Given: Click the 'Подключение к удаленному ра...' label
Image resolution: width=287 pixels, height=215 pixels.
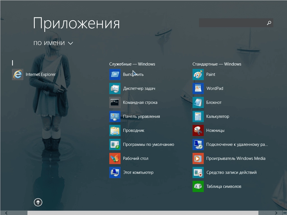Looking at the screenshot, I should (x=237, y=144).
